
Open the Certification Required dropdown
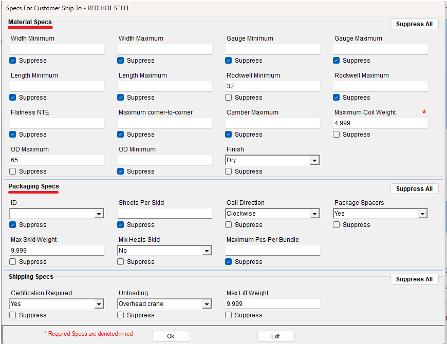coord(99,304)
